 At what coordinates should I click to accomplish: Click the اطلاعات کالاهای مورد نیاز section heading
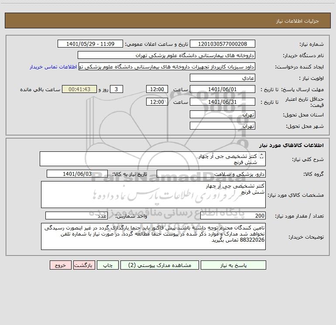click(291, 145)
